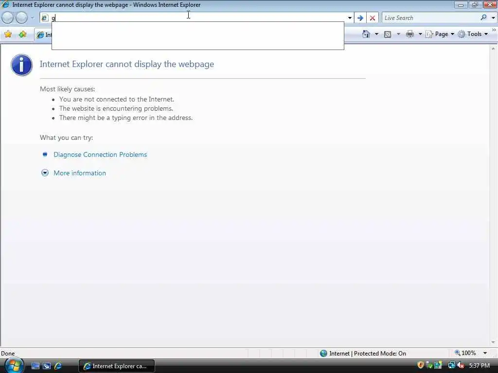Image resolution: width=498 pixels, height=373 pixels.
Task: Expand the Print options dropdown arrow
Action: (x=420, y=34)
